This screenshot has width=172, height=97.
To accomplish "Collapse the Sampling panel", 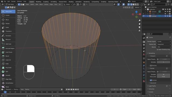I will pyautogui.click(x=152, y=53).
